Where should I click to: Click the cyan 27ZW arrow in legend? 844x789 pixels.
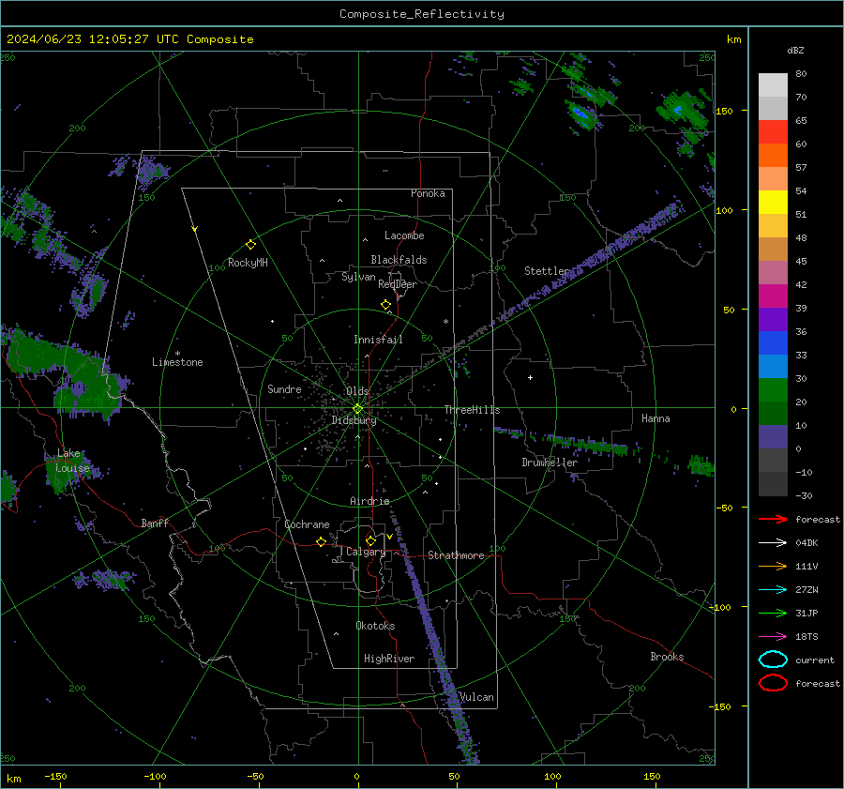coord(773,590)
